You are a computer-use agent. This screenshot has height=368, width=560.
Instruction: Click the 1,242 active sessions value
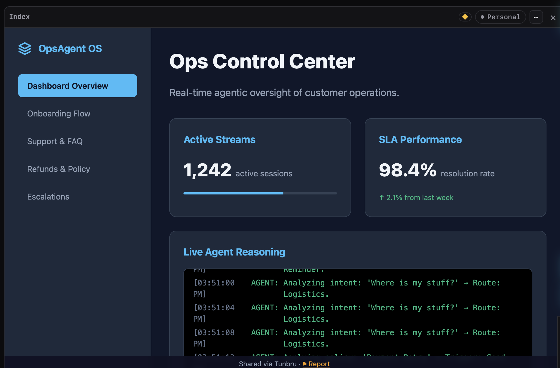pos(238,170)
